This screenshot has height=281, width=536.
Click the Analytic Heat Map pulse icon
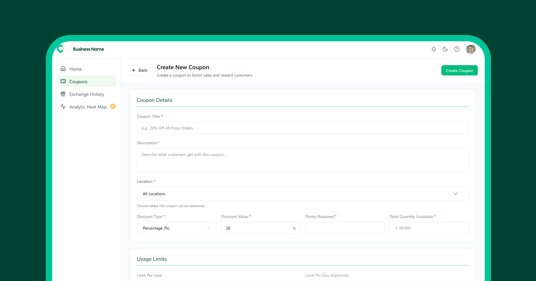[63, 106]
